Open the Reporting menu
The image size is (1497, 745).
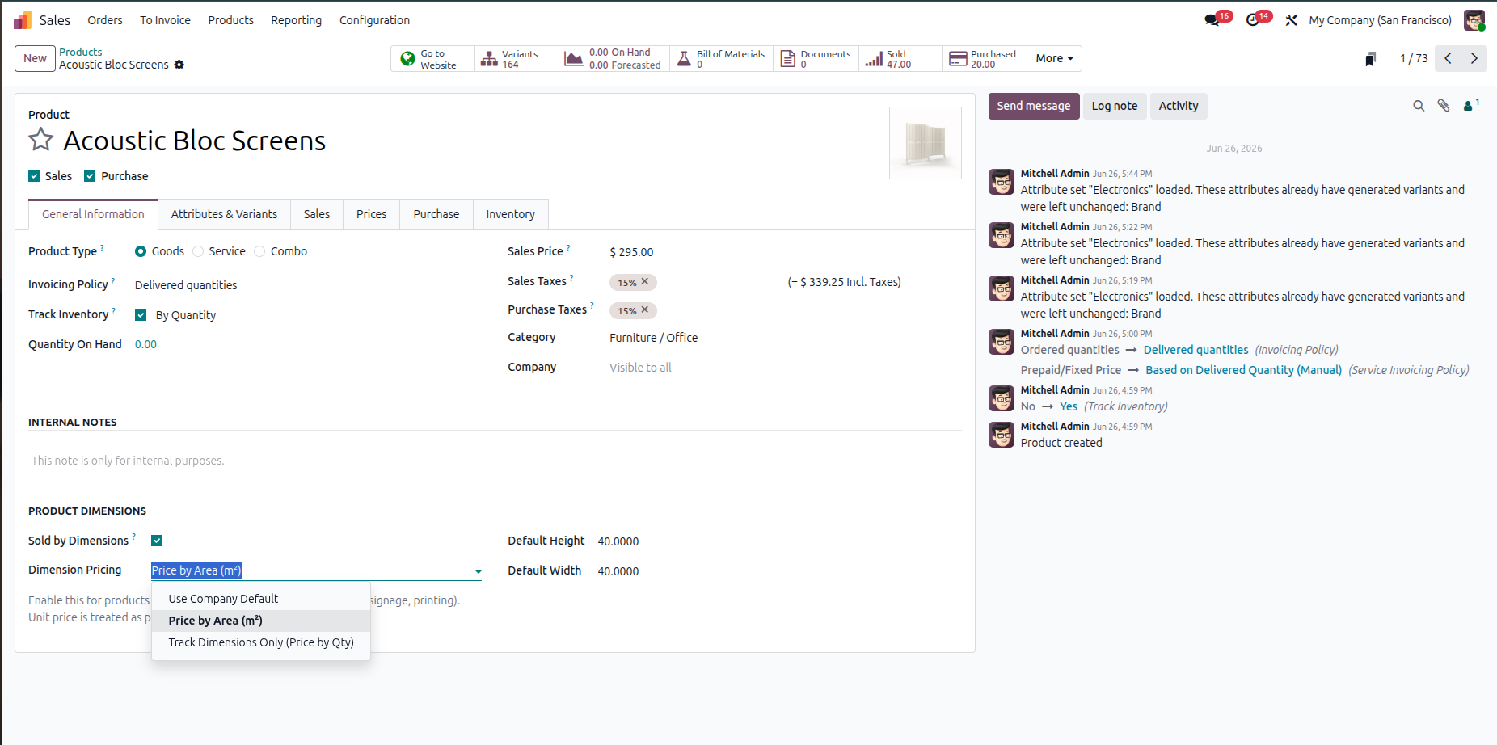(x=296, y=20)
